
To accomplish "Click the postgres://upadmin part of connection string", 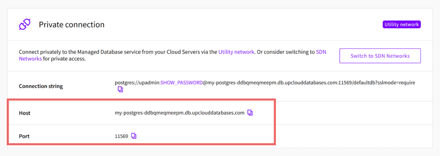I will coord(137,83).
